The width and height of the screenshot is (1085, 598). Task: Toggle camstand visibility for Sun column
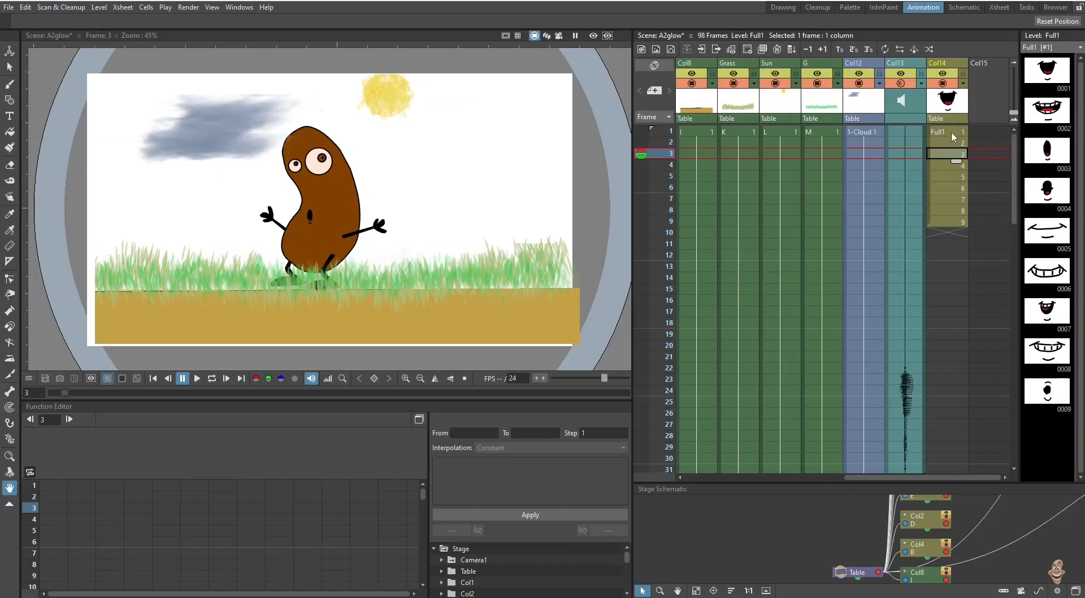click(x=775, y=84)
